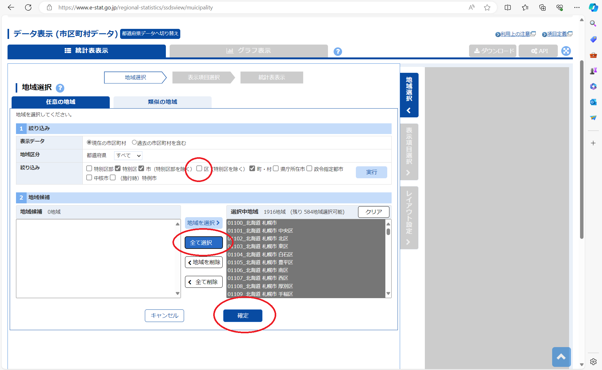Viewport: 602px width, 370px height.
Task: Switch to 類似の地域 tab
Action: (x=162, y=102)
